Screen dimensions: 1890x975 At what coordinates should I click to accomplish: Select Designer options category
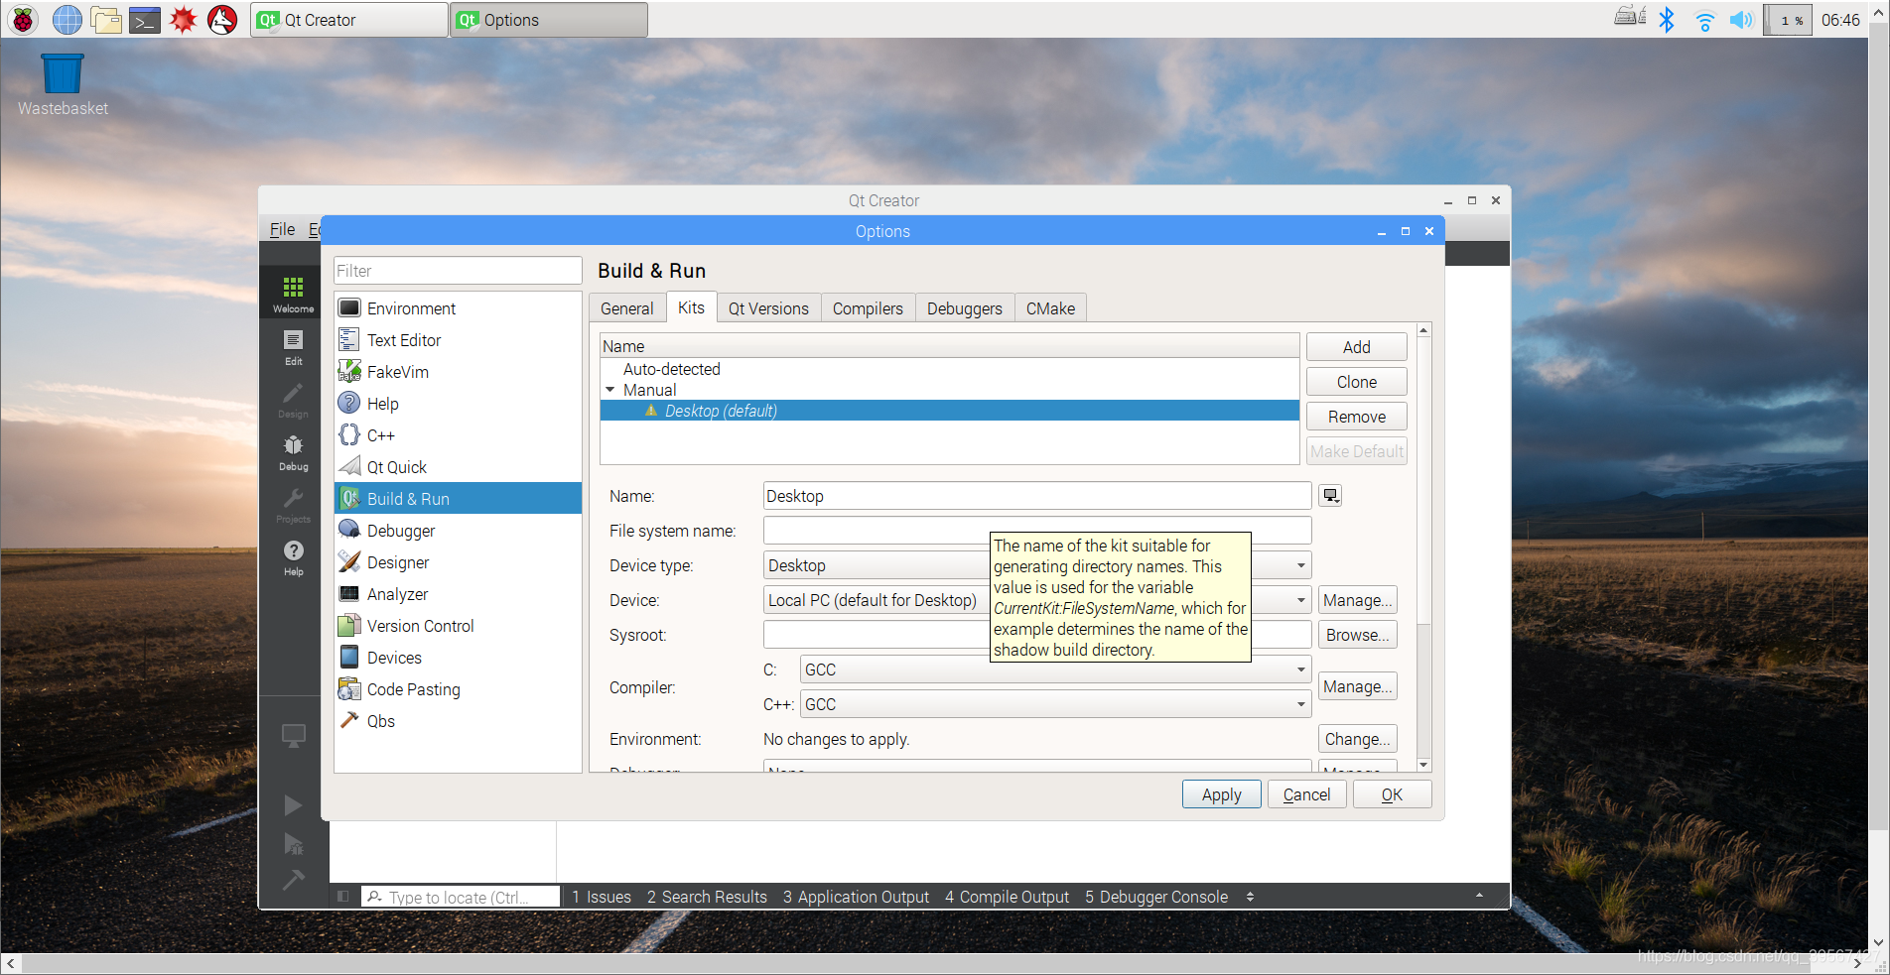pos(458,562)
